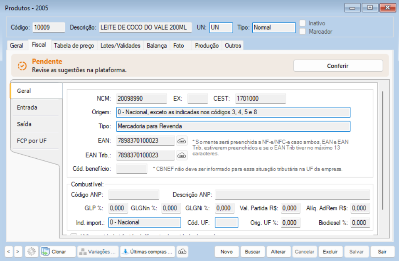This screenshot has height=261, width=399.
Task: Open the Produção tab
Action: click(207, 46)
